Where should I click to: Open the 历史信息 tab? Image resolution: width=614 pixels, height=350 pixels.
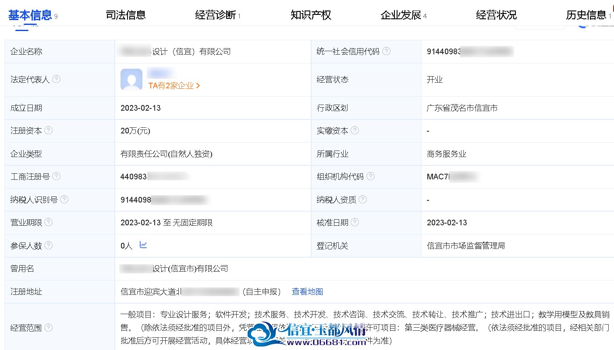(586, 15)
